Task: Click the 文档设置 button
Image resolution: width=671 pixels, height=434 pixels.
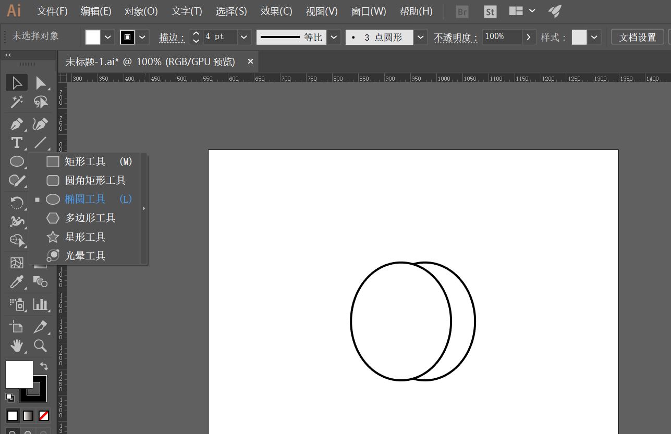Action: tap(637, 37)
